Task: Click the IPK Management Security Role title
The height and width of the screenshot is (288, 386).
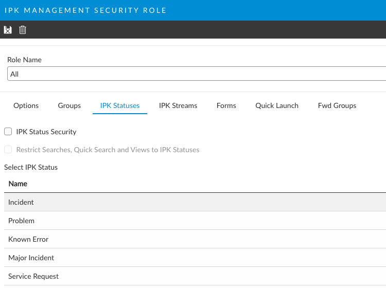Action: point(85,10)
